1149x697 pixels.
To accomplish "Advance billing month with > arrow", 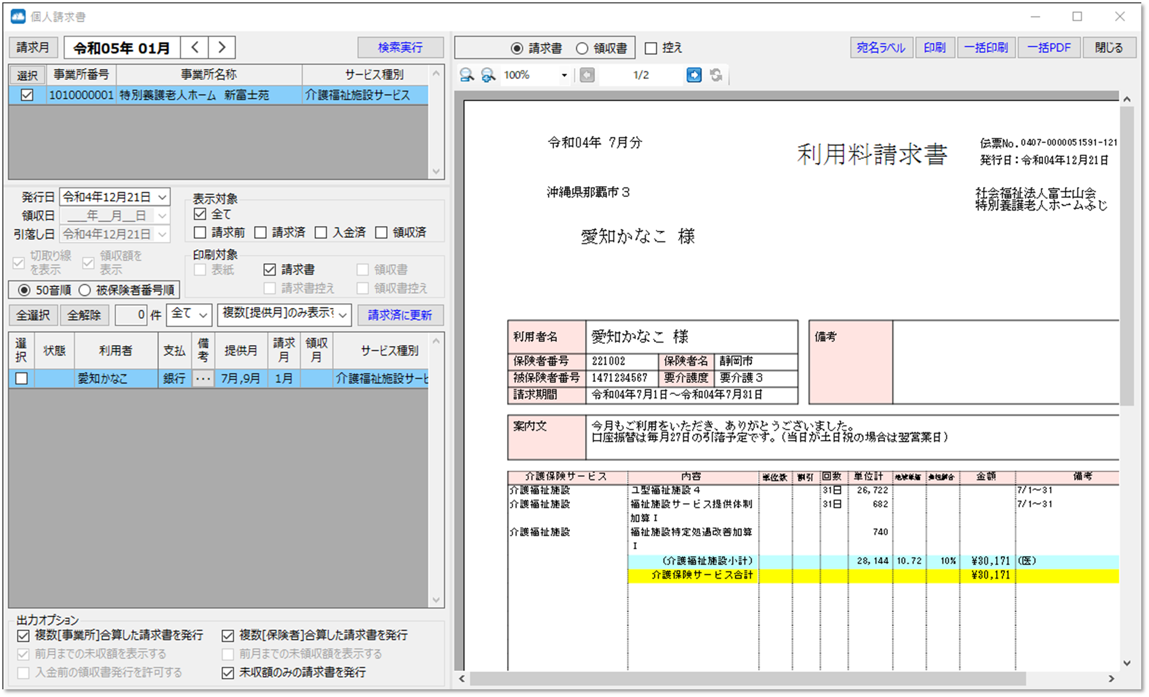I will click(221, 47).
